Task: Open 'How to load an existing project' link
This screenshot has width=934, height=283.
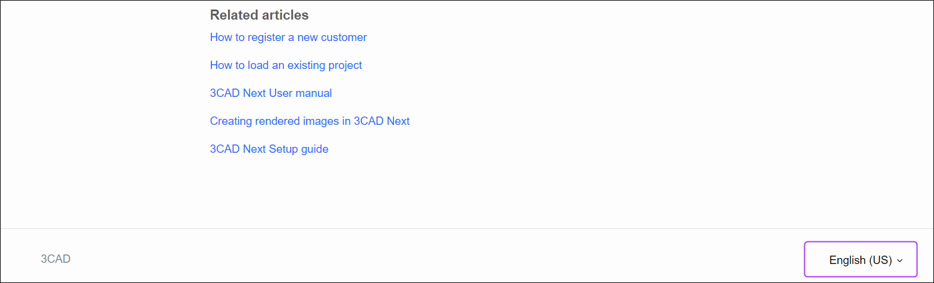Action: coord(286,65)
